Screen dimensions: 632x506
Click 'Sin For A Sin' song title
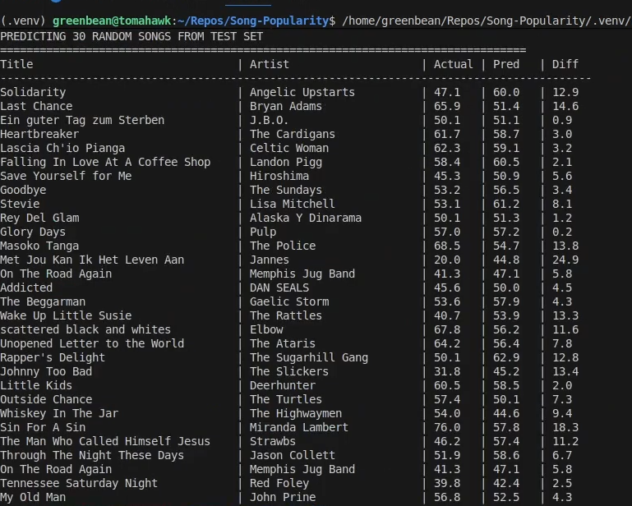point(43,427)
